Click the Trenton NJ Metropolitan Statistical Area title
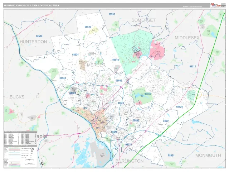 tap(31, 5)
